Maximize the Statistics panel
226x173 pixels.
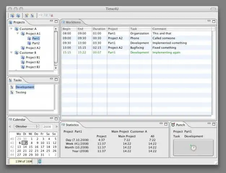[166, 124]
